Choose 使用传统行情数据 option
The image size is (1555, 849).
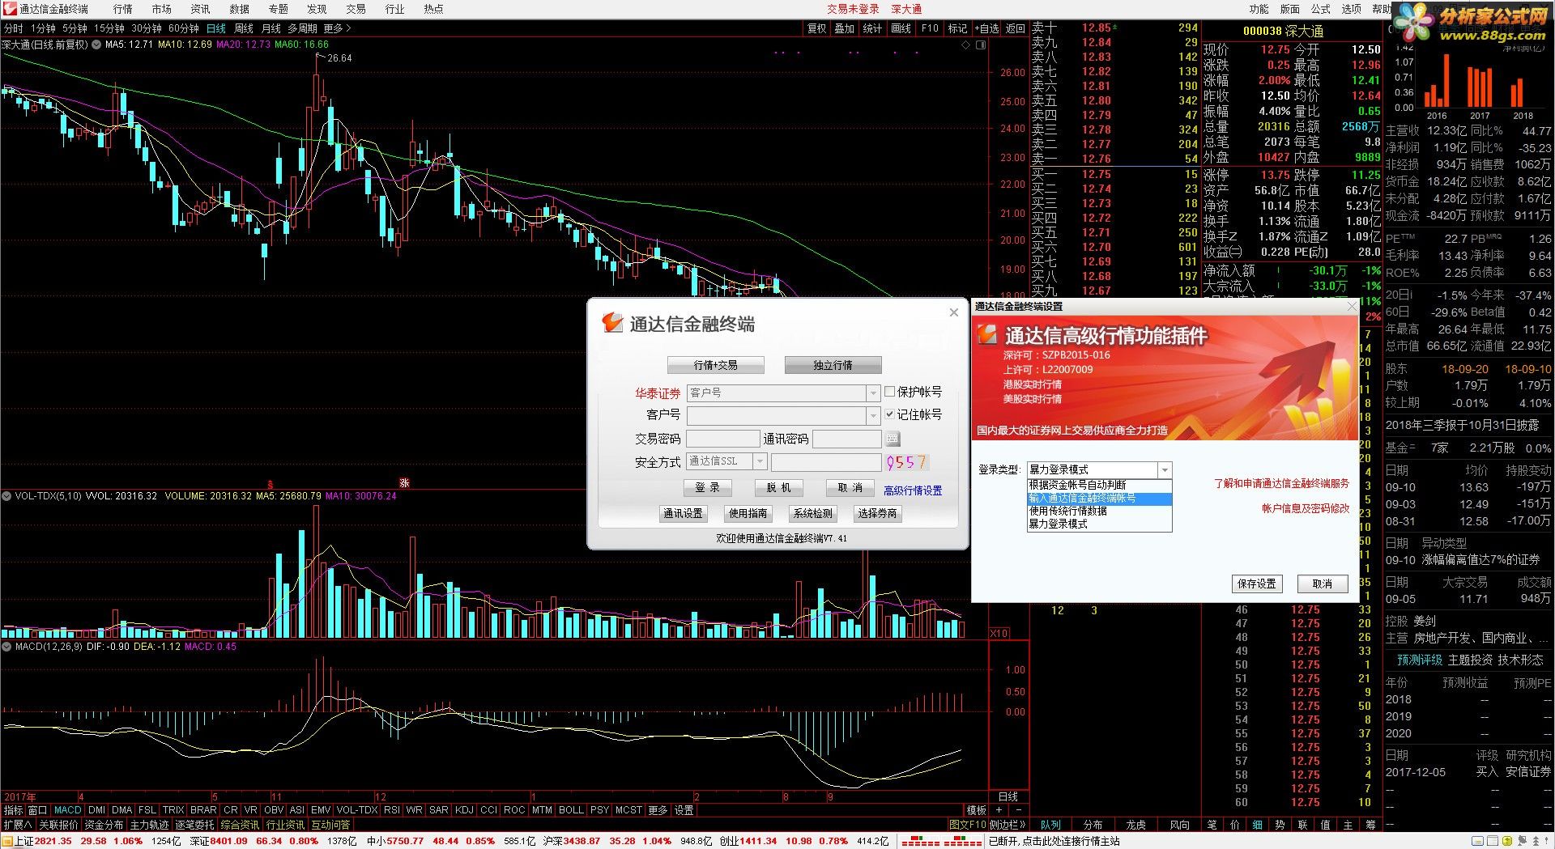(x=1100, y=511)
